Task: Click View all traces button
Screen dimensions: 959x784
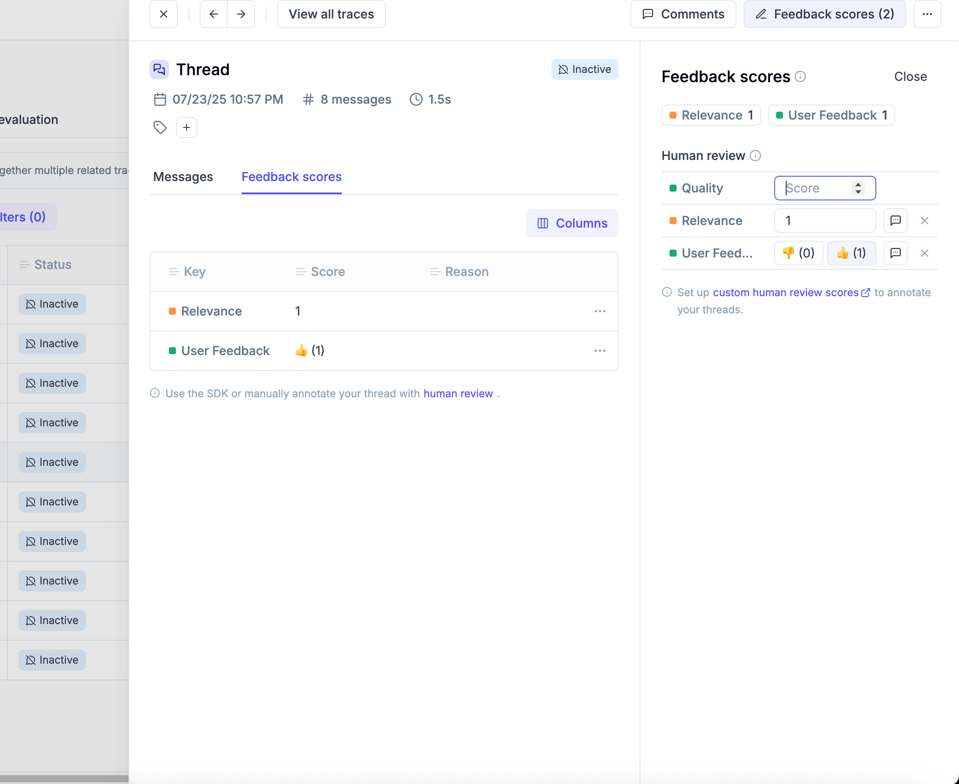Action: 331,14
